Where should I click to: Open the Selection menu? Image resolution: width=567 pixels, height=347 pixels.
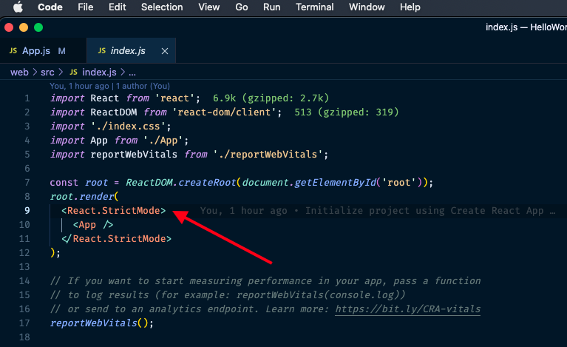click(x=162, y=7)
